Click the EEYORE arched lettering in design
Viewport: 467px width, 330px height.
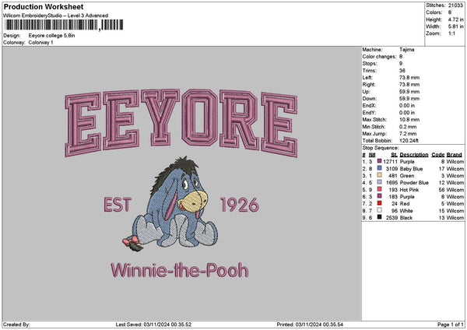pos(181,123)
